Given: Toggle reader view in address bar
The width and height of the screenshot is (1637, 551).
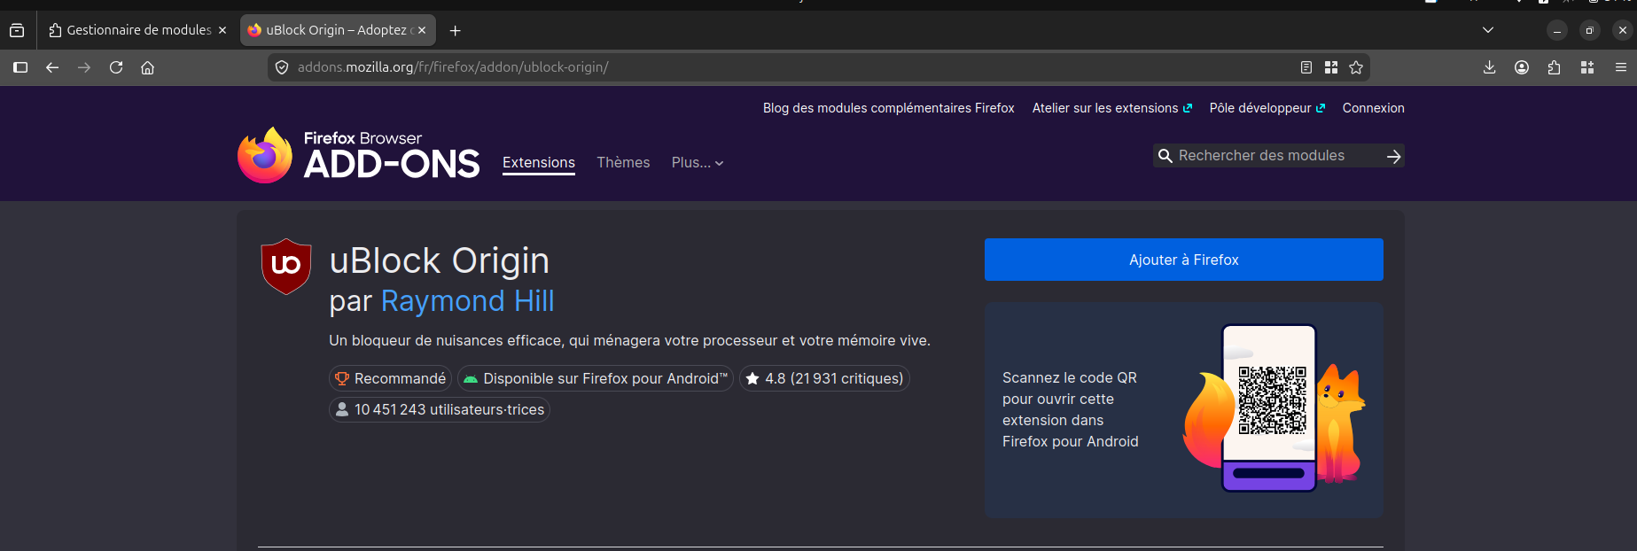Looking at the screenshot, I should pos(1306,67).
